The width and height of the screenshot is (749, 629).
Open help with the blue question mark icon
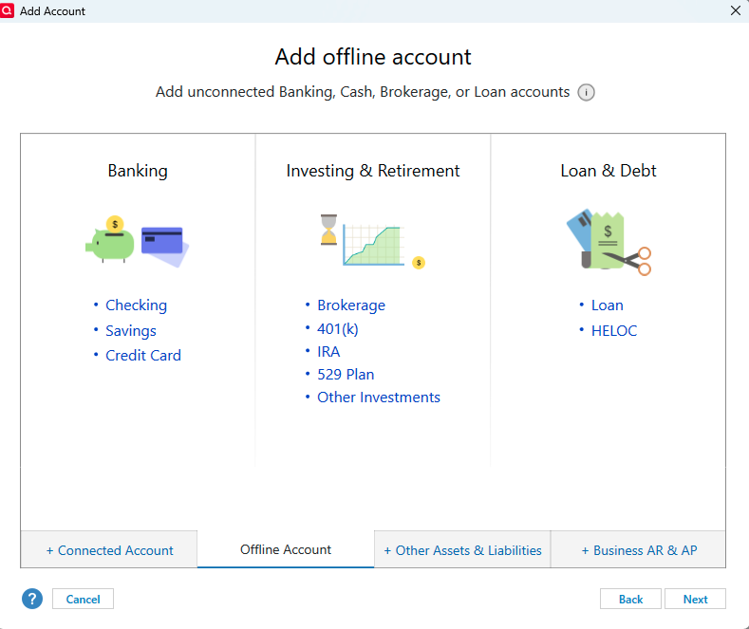tap(32, 599)
